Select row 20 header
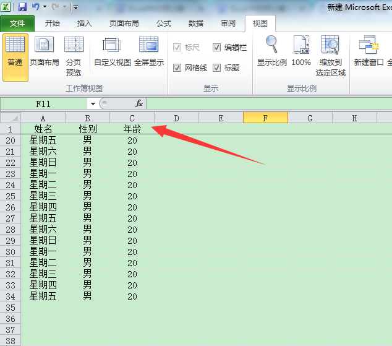 point(11,141)
